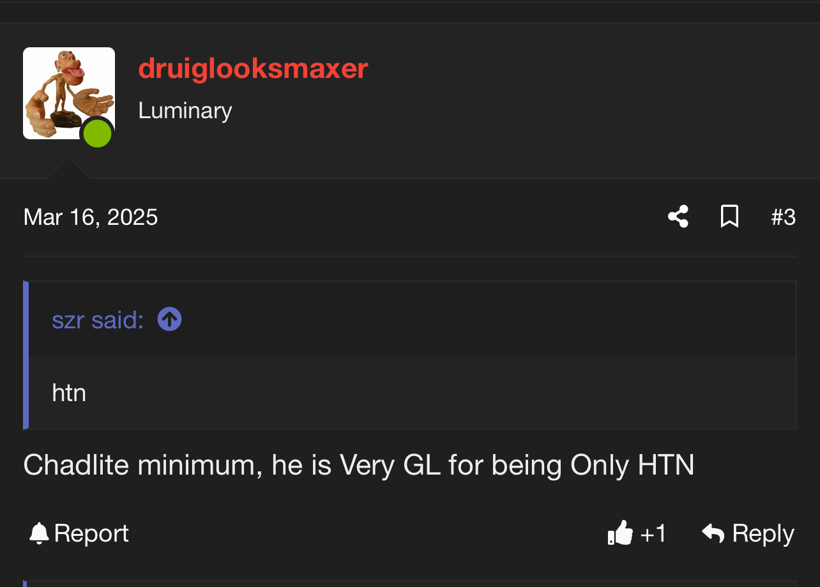
Task: Bookmark this post with the bookmark icon
Action: [729, 217]
